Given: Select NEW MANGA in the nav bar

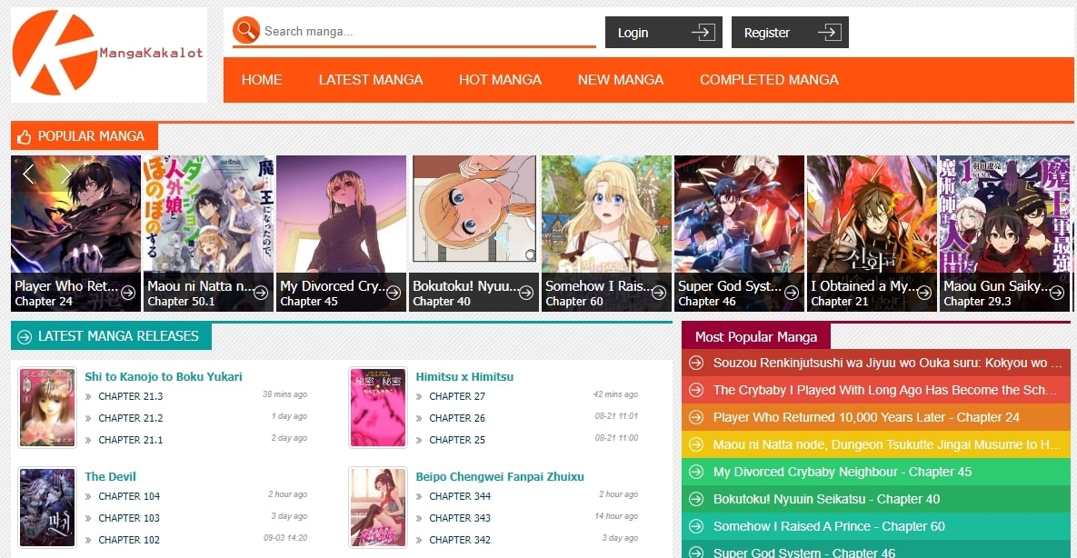Looking at the screenshot, I should pyautogui.click(x=621, y=80).
